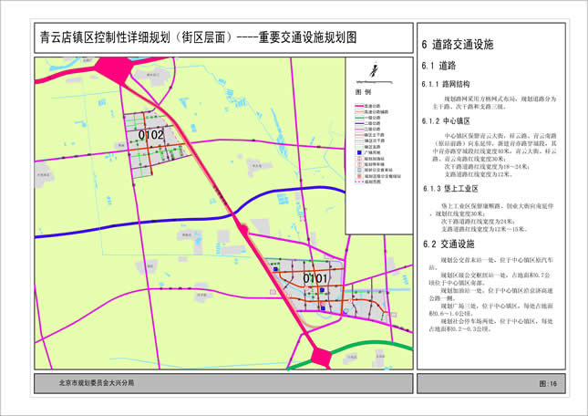Click the pink interchange at bottom of map
Image resolution: width=588 pixels, height=416 pixels.
322,357
